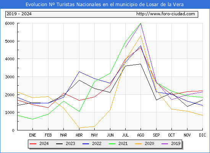Click the blue 2022 line peak at ABR
This screenshot has height=153, width=210.
click(x=79, y=72)
